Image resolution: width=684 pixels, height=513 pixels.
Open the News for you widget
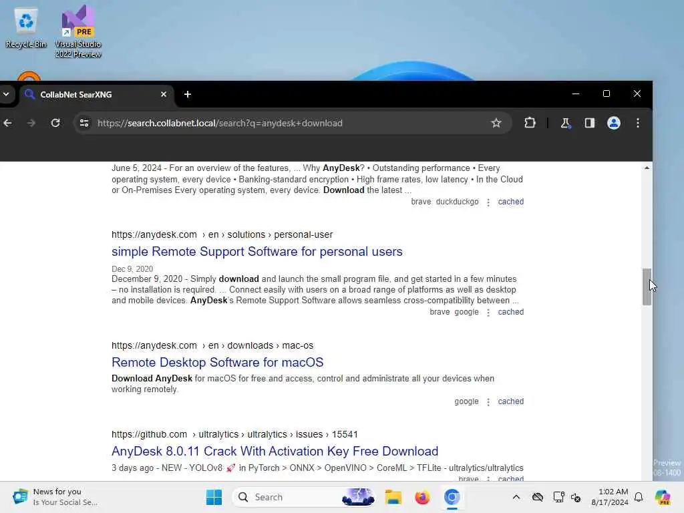[x=55, y=497]
